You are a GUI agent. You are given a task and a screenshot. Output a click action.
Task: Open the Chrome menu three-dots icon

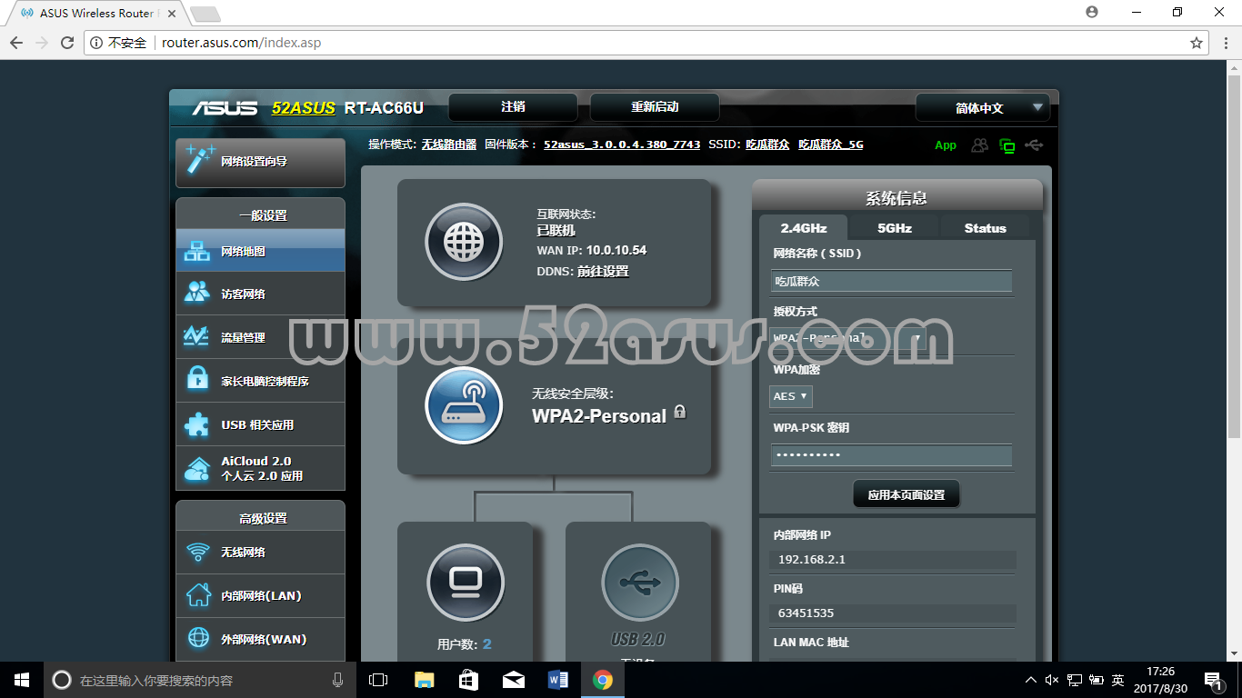(x=1225, y=43)
